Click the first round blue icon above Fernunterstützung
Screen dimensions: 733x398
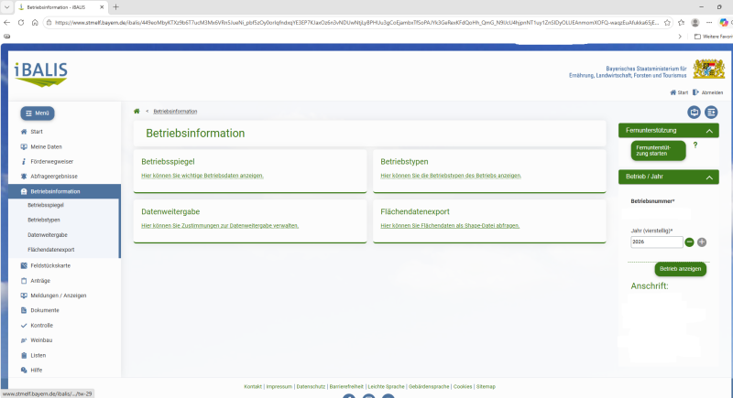694,112
